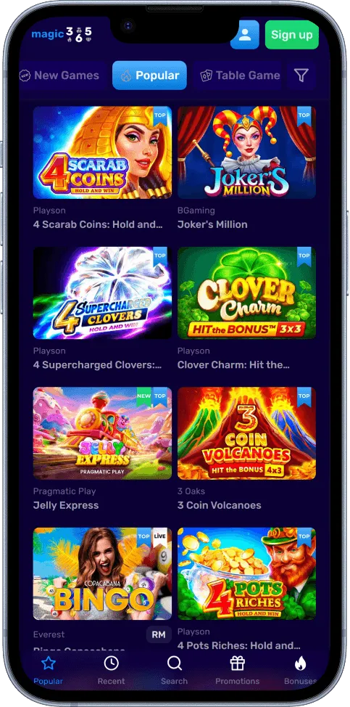Image resolution: width=350 pixels, height=707 pixels.
Task: Tap the Popular star icon in bottom bar
Action: (48, 663)
